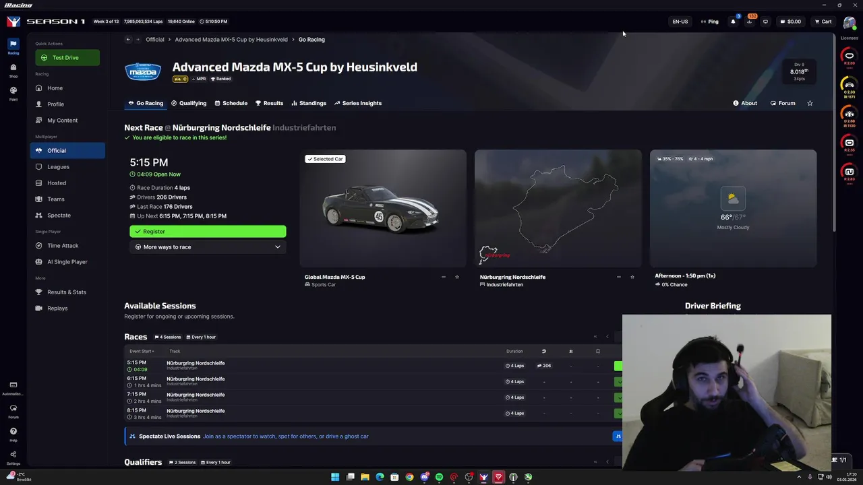863x485 pixels.
Task: Open notifications bell icon
Action: click(733, 22)
